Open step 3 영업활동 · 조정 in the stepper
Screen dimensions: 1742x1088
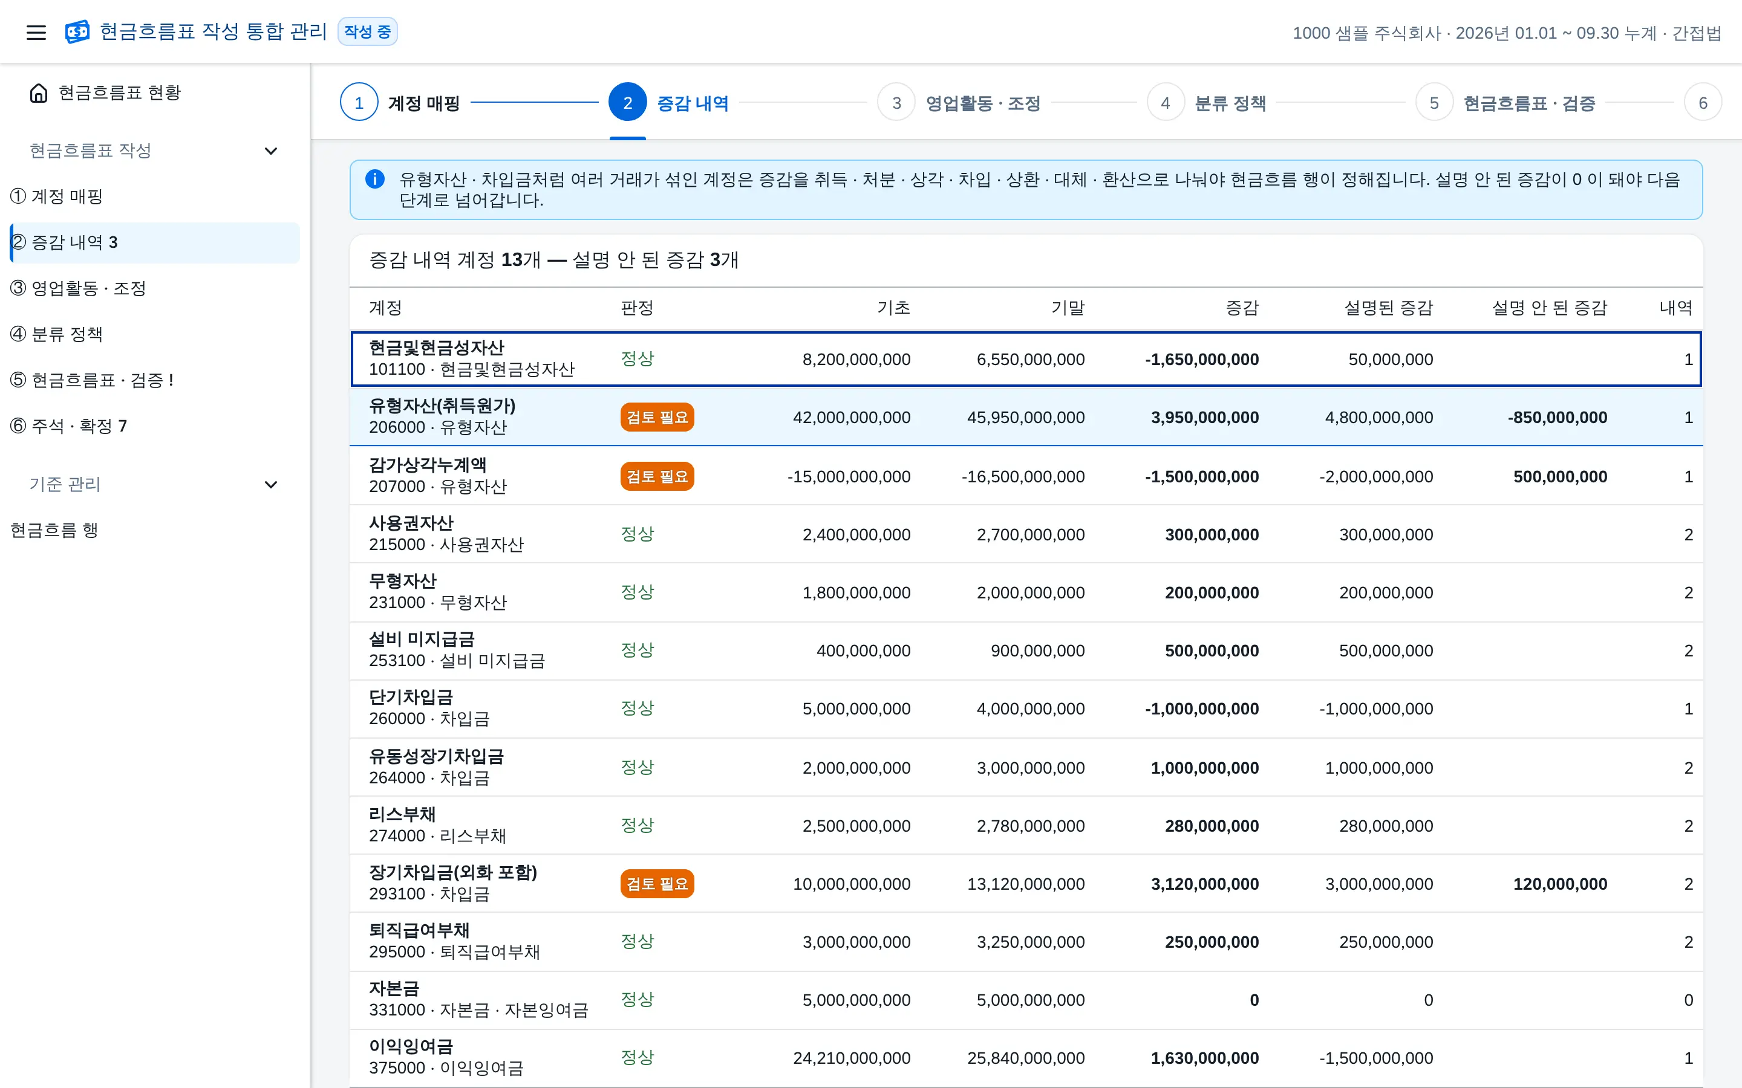[x=959, y=103]
